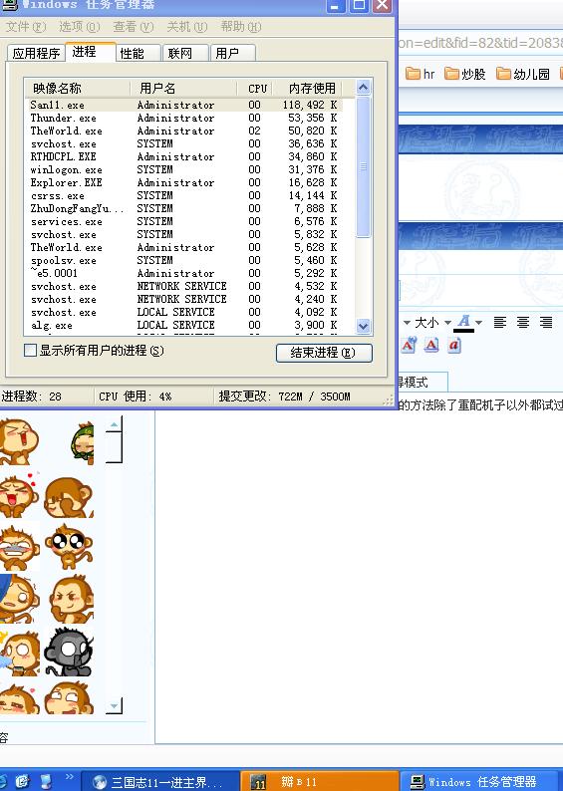Click the CPU 使用: 4% status text
Image resolution: width=563 pixels, height=791 pixels.
coord(136,396)
